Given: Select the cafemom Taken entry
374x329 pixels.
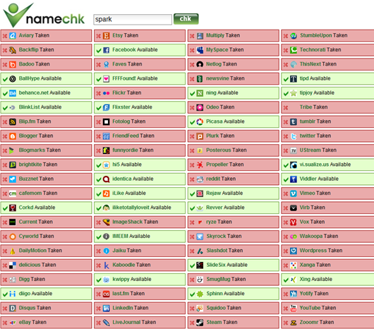Looking at the screenshot, I should pos(46,193).
